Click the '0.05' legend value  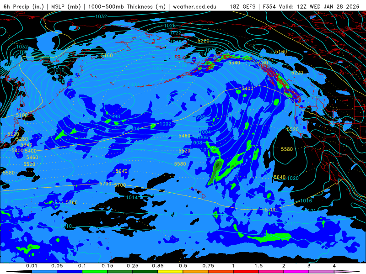57,266
